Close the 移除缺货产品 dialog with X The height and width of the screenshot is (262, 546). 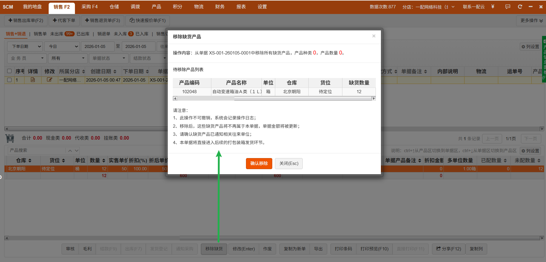[x=373, y=36]
